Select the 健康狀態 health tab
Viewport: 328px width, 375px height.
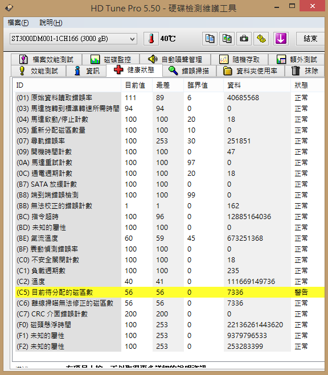[134, 70]
